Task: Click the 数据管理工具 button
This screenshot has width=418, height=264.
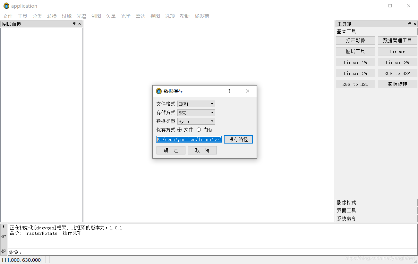Action: (x=397, y=40)
